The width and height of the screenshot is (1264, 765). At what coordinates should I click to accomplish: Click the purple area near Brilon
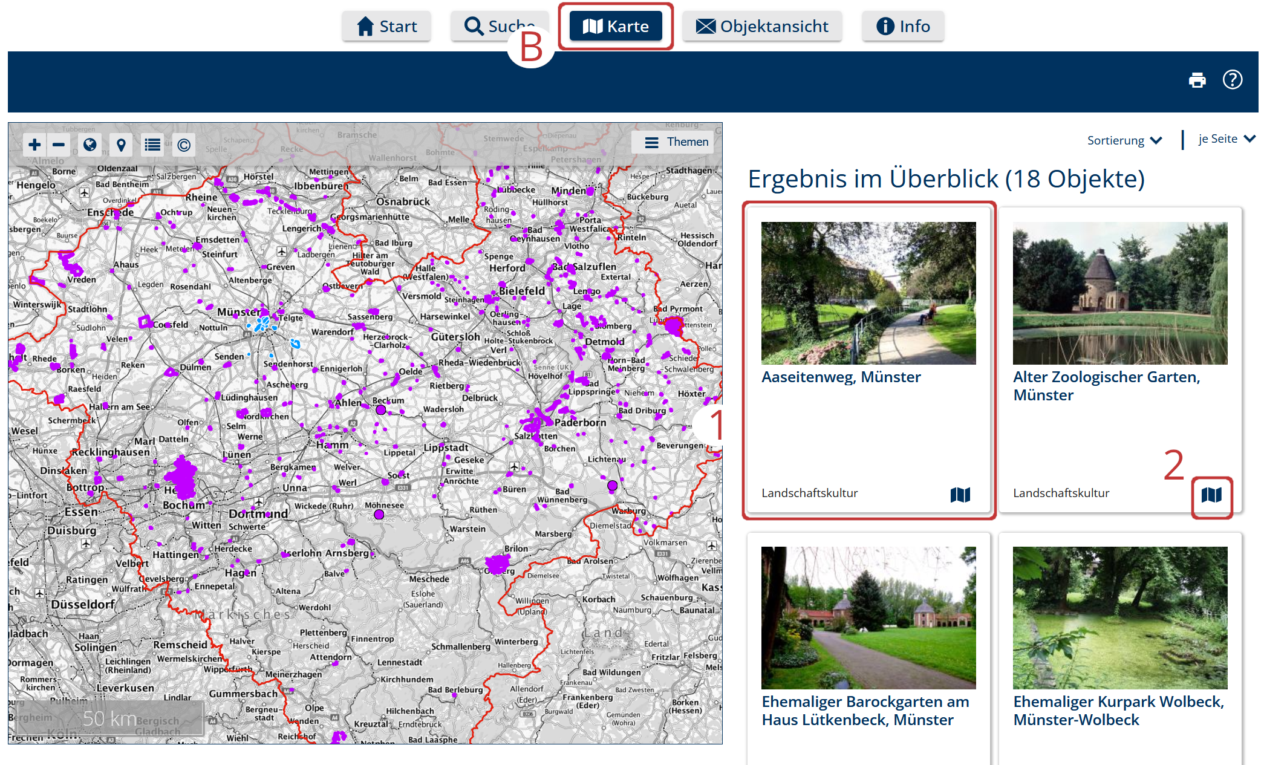(x=497, y=564)
